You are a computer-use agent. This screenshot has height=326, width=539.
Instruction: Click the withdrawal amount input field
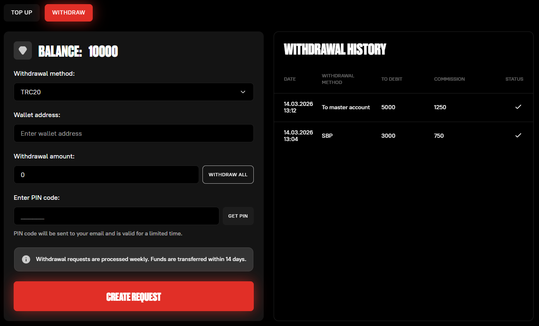point(106,175)
